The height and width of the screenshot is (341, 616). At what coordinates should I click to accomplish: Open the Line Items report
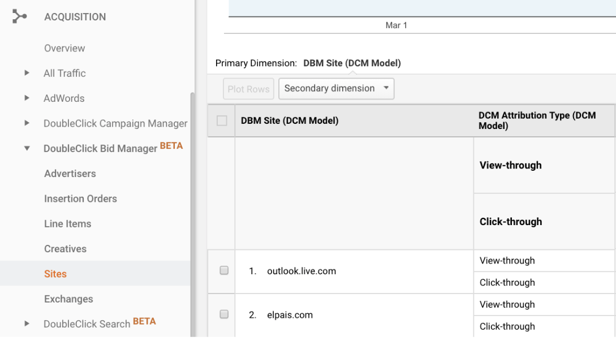click(x=67, y=223)
